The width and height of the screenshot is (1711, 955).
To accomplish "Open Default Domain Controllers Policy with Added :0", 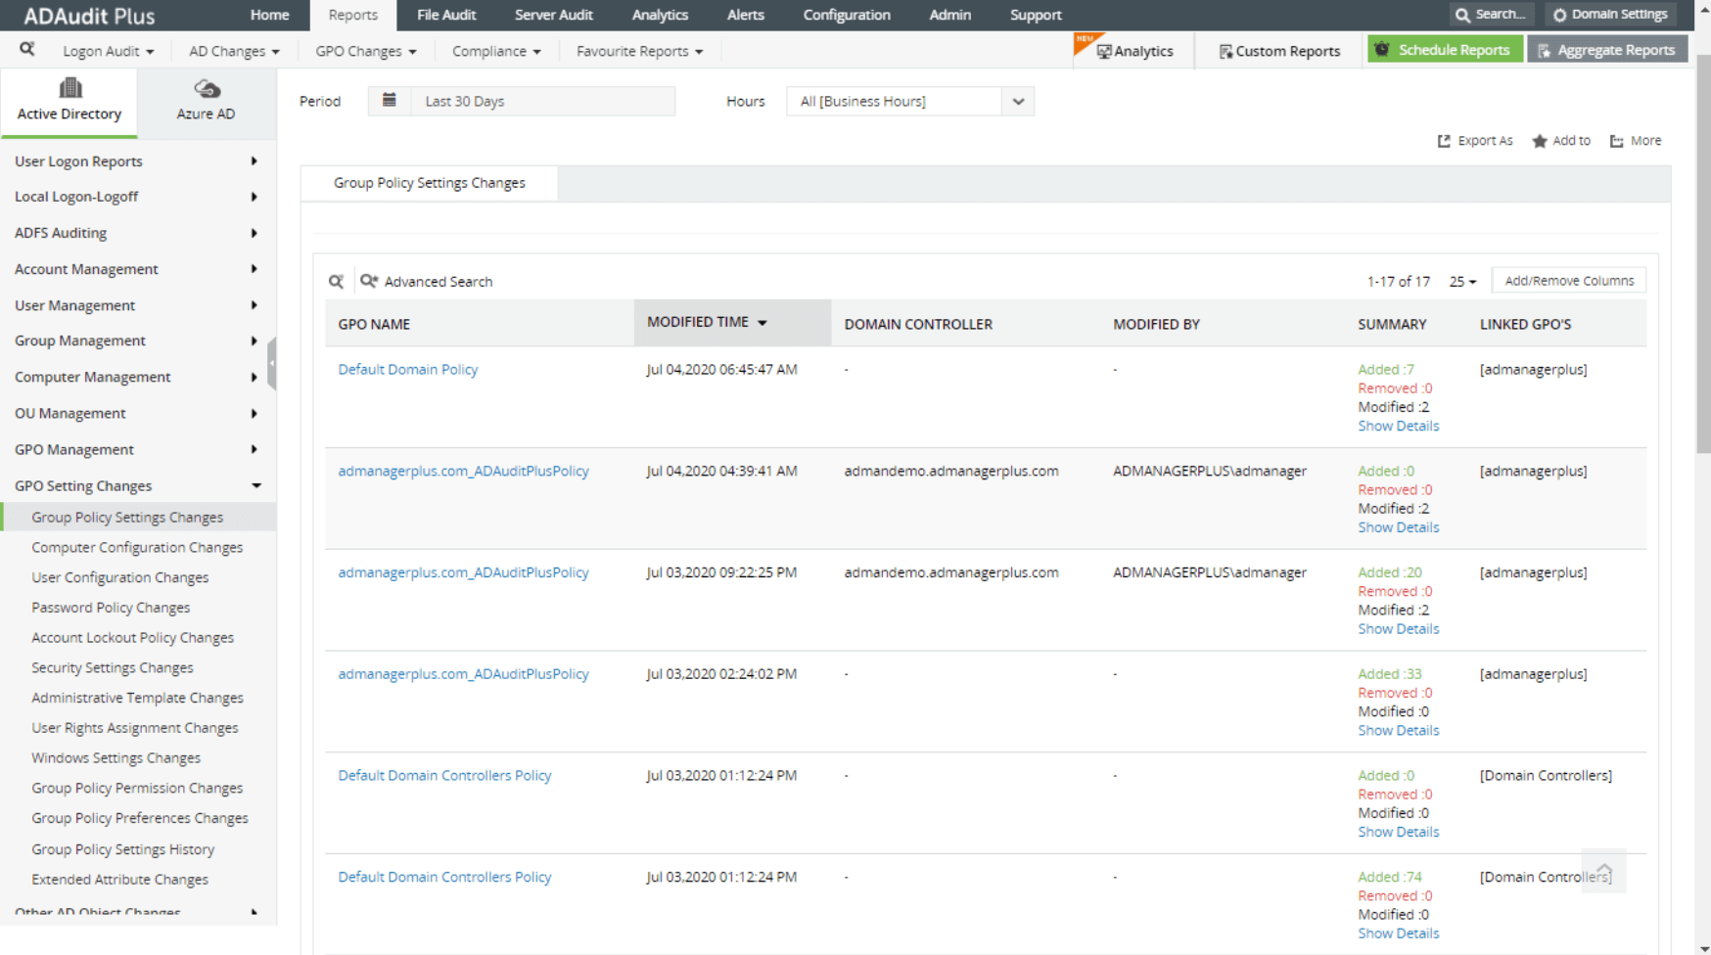I will pos(444,776).
